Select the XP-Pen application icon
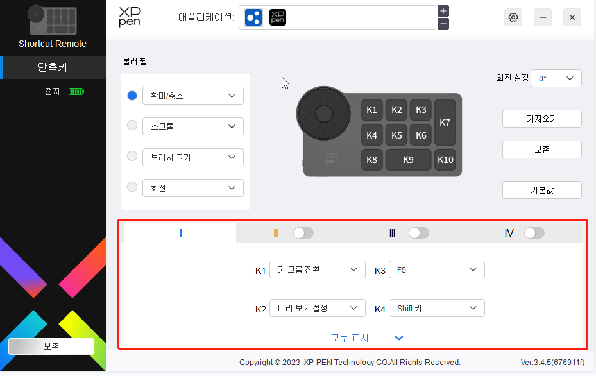 278,17
